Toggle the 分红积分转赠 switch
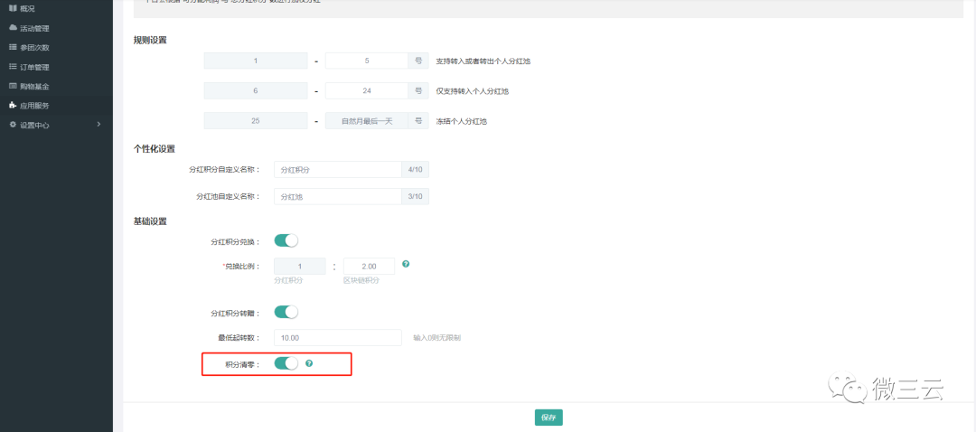This screenshot has width=976, height=432. click(286, 311)
